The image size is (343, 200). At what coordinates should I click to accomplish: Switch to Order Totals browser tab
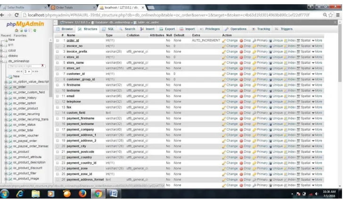click(73, 8)
